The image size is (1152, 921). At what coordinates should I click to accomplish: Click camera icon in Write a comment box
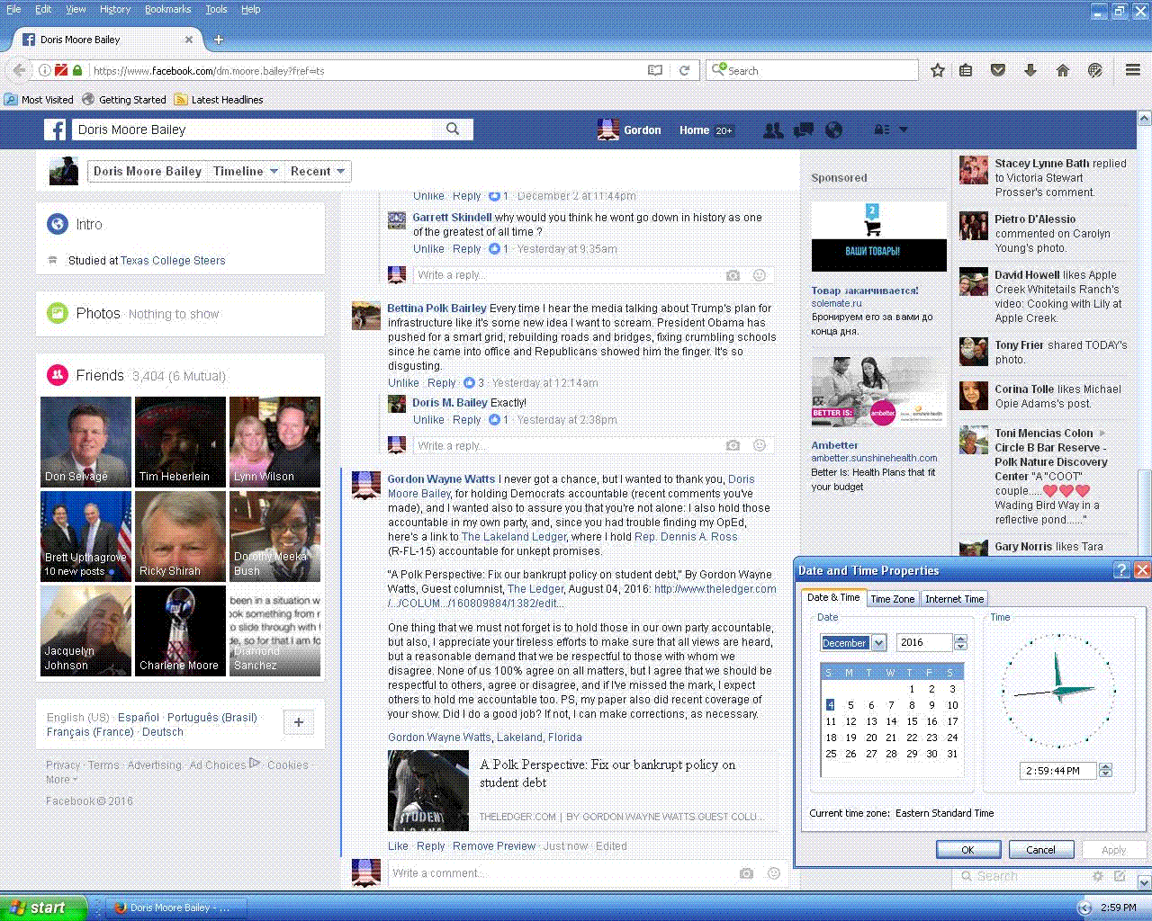coord(746,873)
